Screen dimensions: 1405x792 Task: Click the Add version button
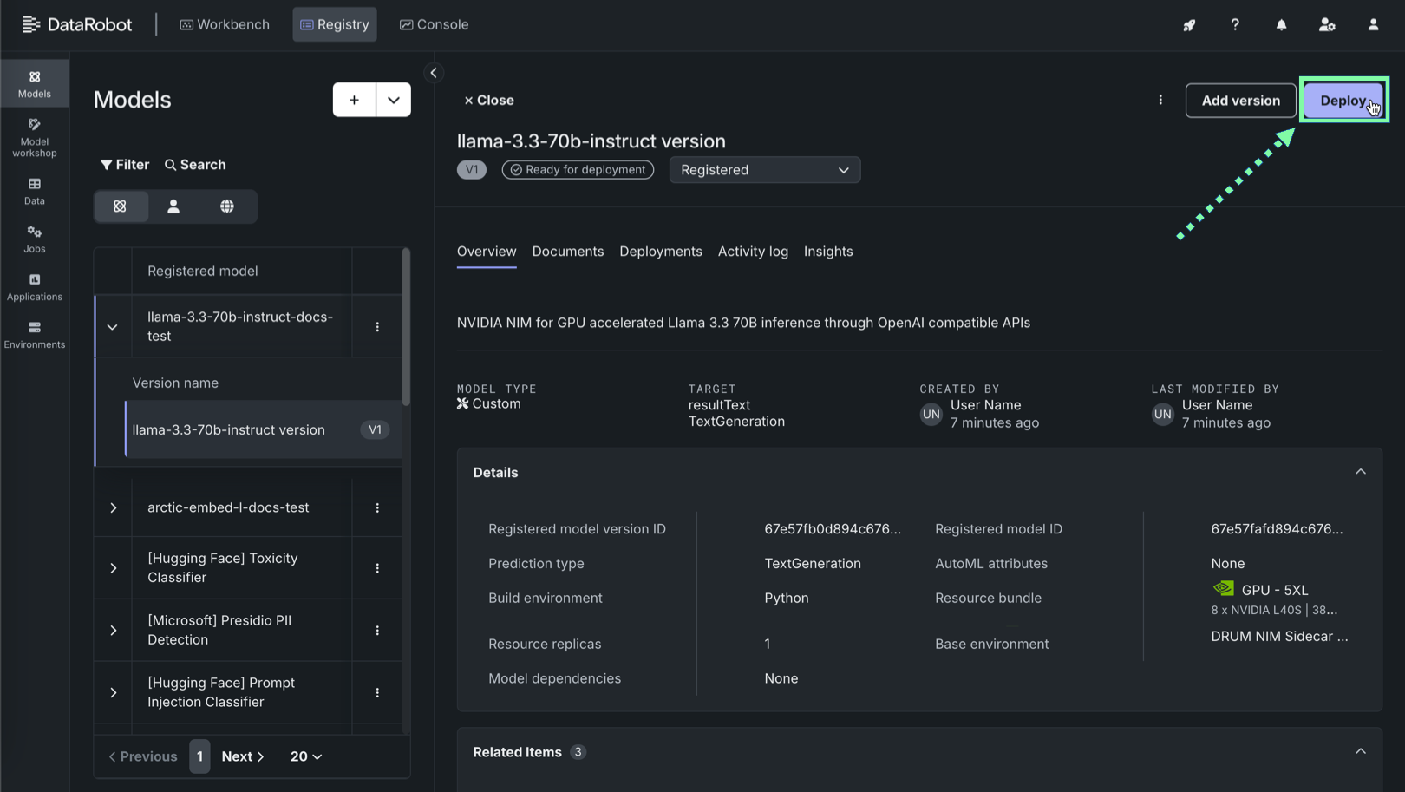1240,101
